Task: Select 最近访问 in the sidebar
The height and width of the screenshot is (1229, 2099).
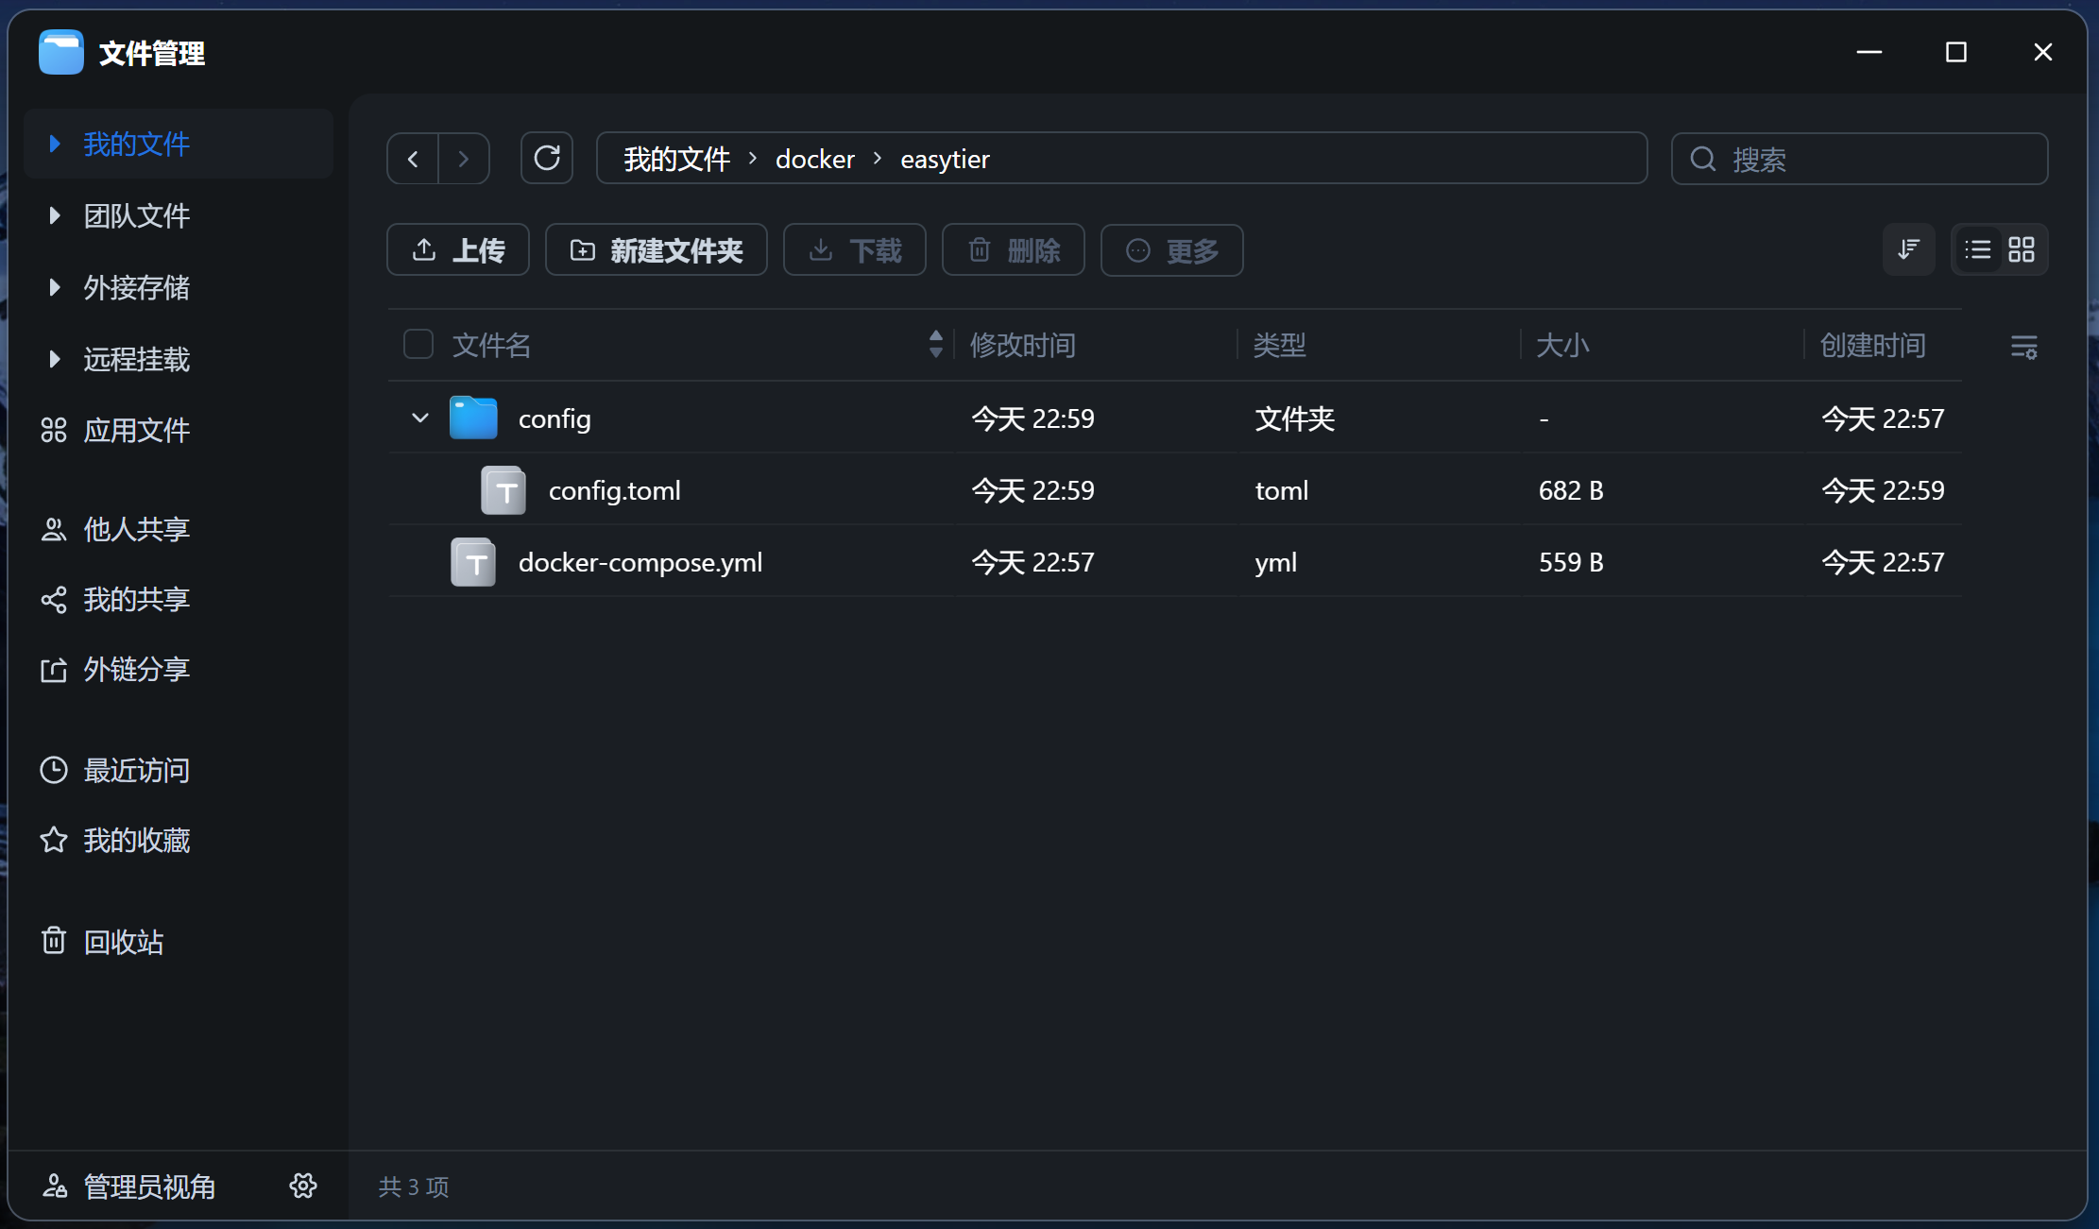Action: click(135, 770)
